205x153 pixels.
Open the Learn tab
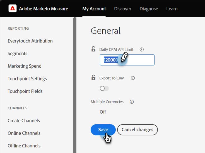[x=172, y=9]
